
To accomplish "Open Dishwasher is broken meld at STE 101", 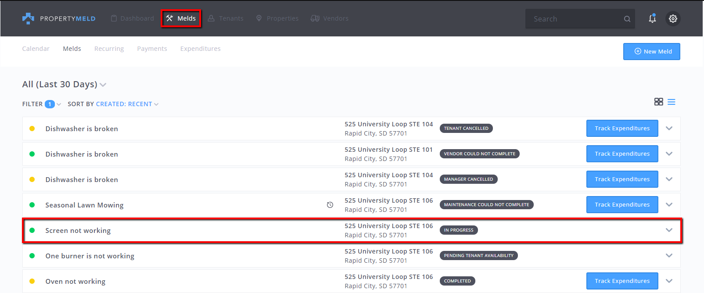I will point(82,154).
